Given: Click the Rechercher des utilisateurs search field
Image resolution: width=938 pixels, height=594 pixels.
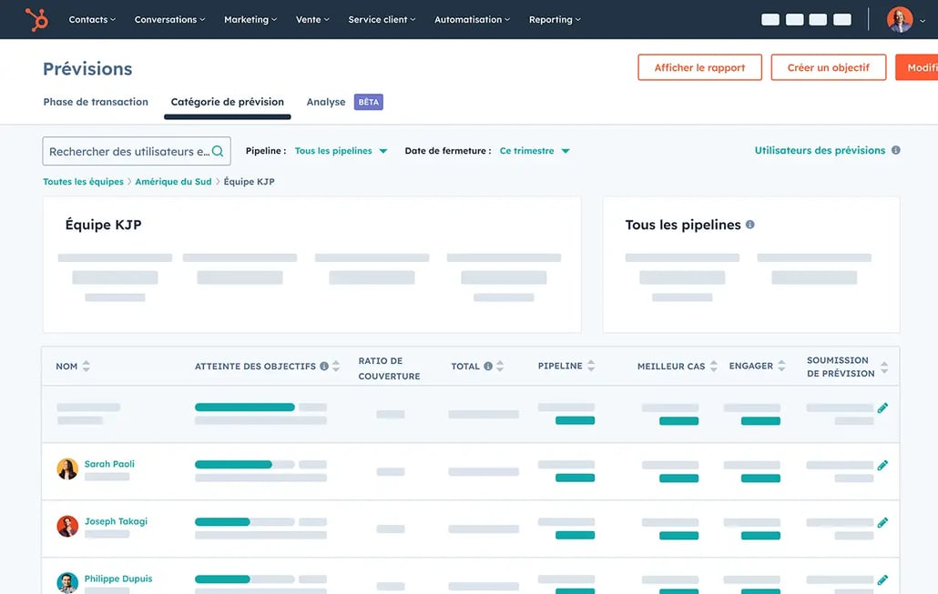Looking at the screenshot, I should coord(127,151).
